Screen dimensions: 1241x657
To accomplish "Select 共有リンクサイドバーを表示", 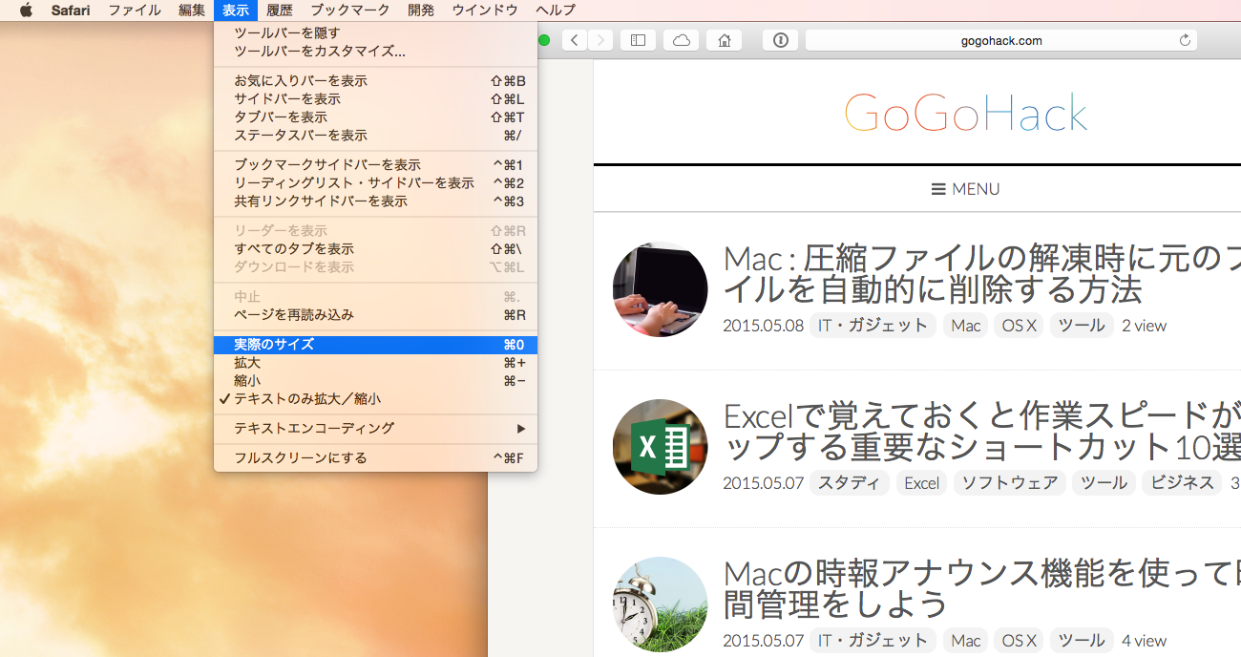I will point(375,201).
